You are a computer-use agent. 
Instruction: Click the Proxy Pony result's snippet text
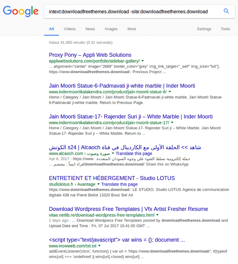134,69
